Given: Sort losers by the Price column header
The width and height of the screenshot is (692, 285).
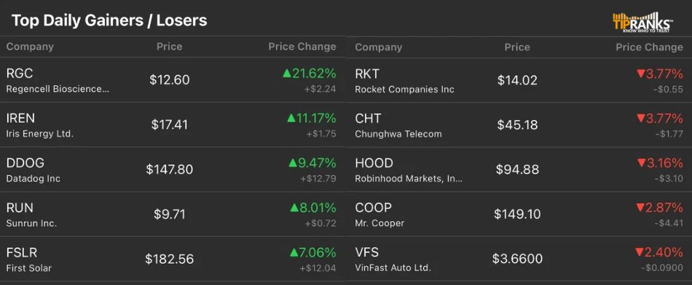Looking at the screenshot, I should (x=517, y=47).
